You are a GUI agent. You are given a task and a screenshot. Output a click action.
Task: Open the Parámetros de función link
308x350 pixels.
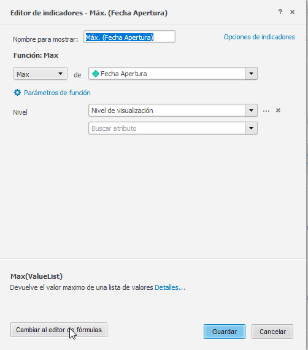[57, 93]
